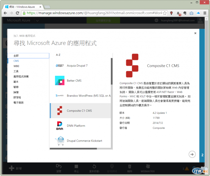The image size is (210, 176).
Task: Bookmark the page with the star icon
Action: (x=165, y=13)
